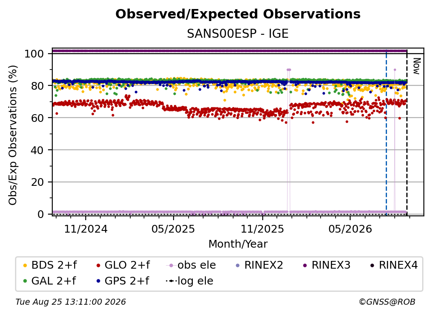This screenshot has width=432, height=315.
Task: Click the '©GNSS@ROB' credit text
Action: 387,302
